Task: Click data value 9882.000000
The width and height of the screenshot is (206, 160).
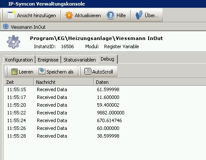Action: (110, 113)
